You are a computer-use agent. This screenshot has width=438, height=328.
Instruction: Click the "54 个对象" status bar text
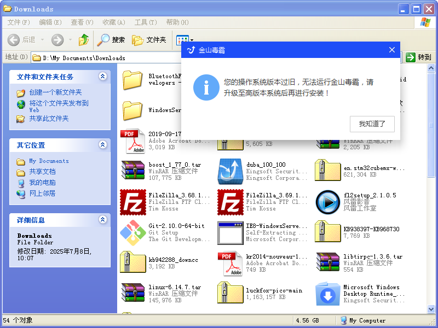point(18,320)
